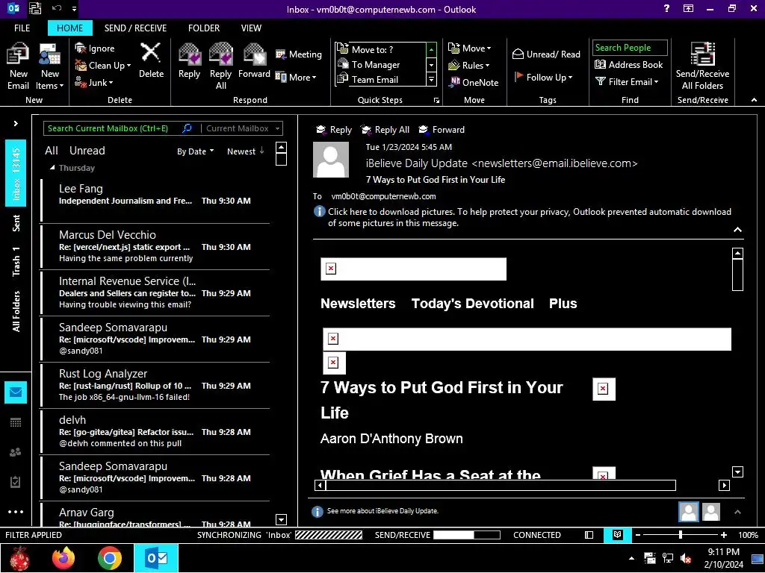Show All messages filter

[x=52, y=151]
